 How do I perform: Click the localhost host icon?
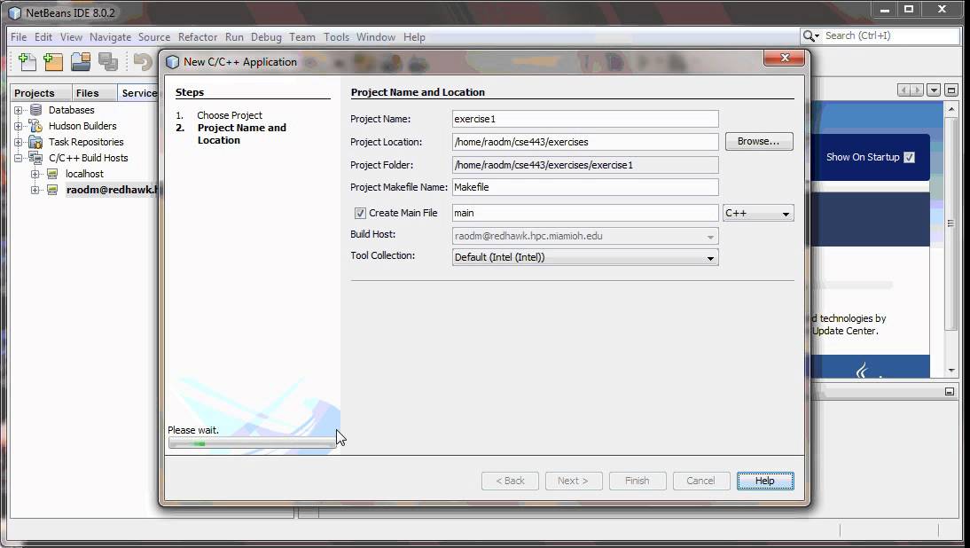tap(52, 174)
